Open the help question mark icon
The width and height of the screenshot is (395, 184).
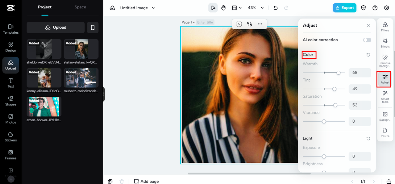tap(375, 8)
